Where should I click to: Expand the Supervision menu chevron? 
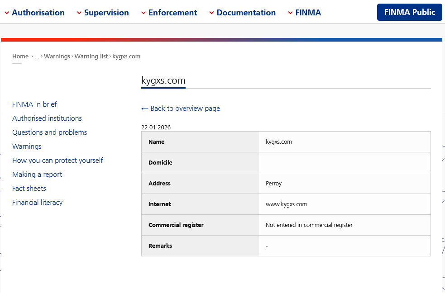[x=79, y=13]
